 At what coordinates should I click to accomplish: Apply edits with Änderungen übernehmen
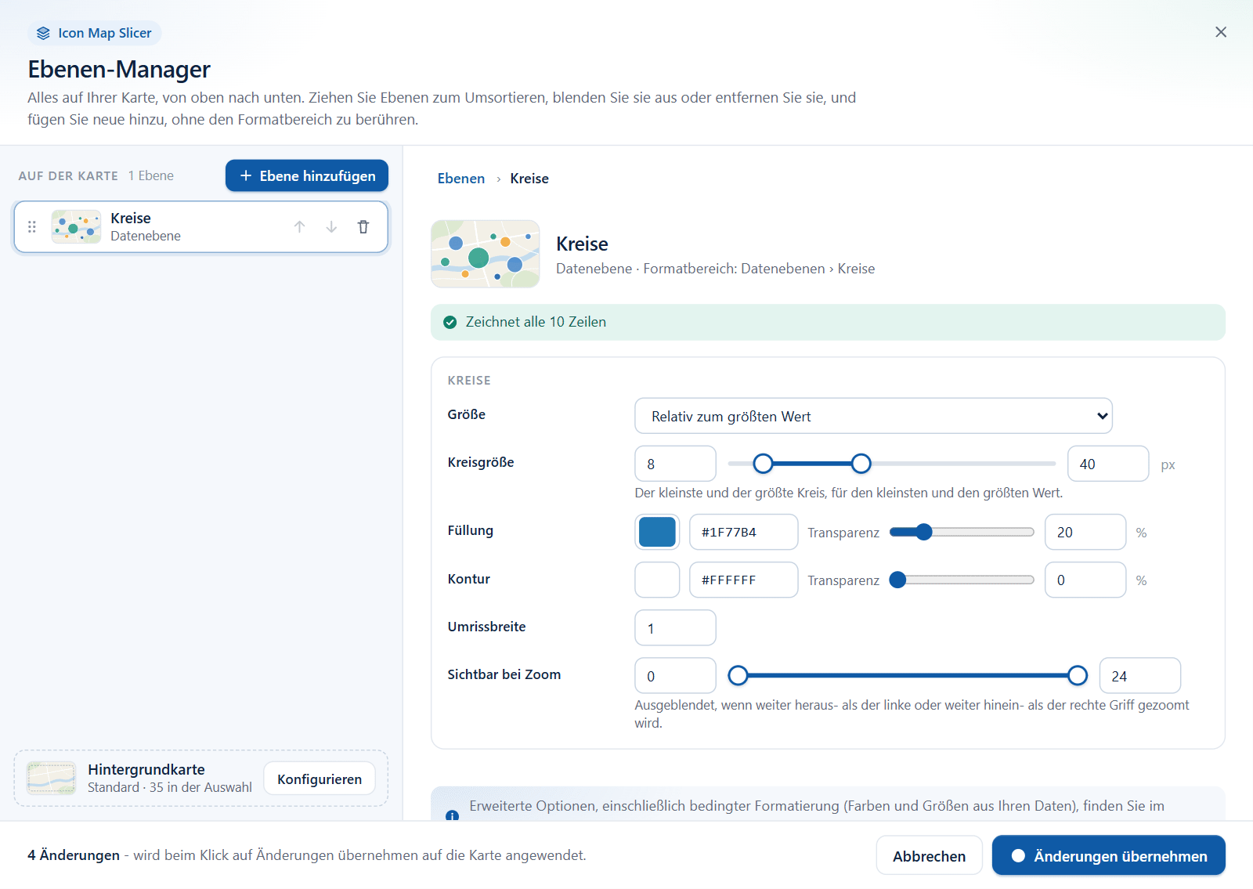[x=1109, y=855]
